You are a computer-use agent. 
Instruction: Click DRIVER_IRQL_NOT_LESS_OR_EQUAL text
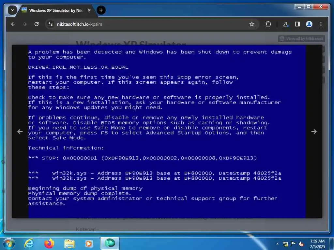tap(78, 67)
